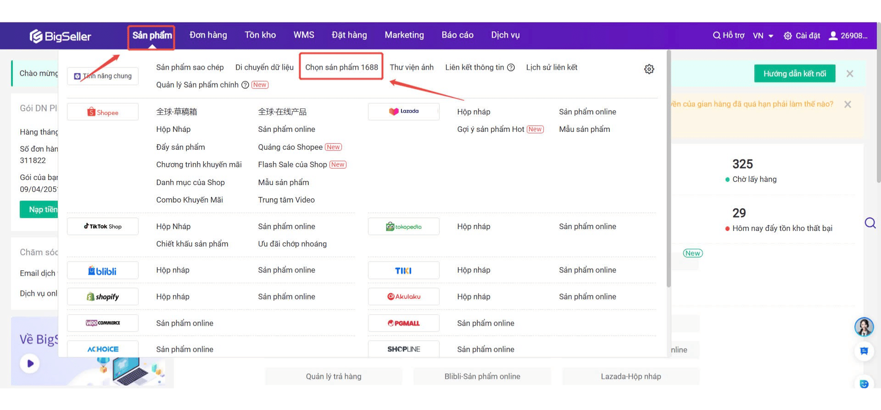881x410 pixels.
Task: Select the Lazada platform logo
Action: [x=403, y=111]
